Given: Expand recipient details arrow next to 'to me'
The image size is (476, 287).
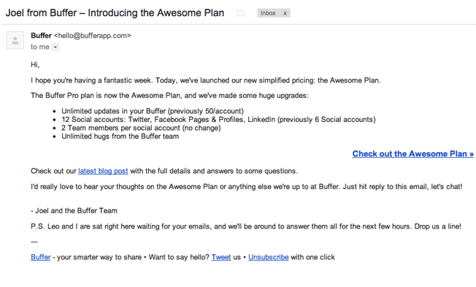Looking at the screenshot, I should pyautogui.click(x=55, y=47).
